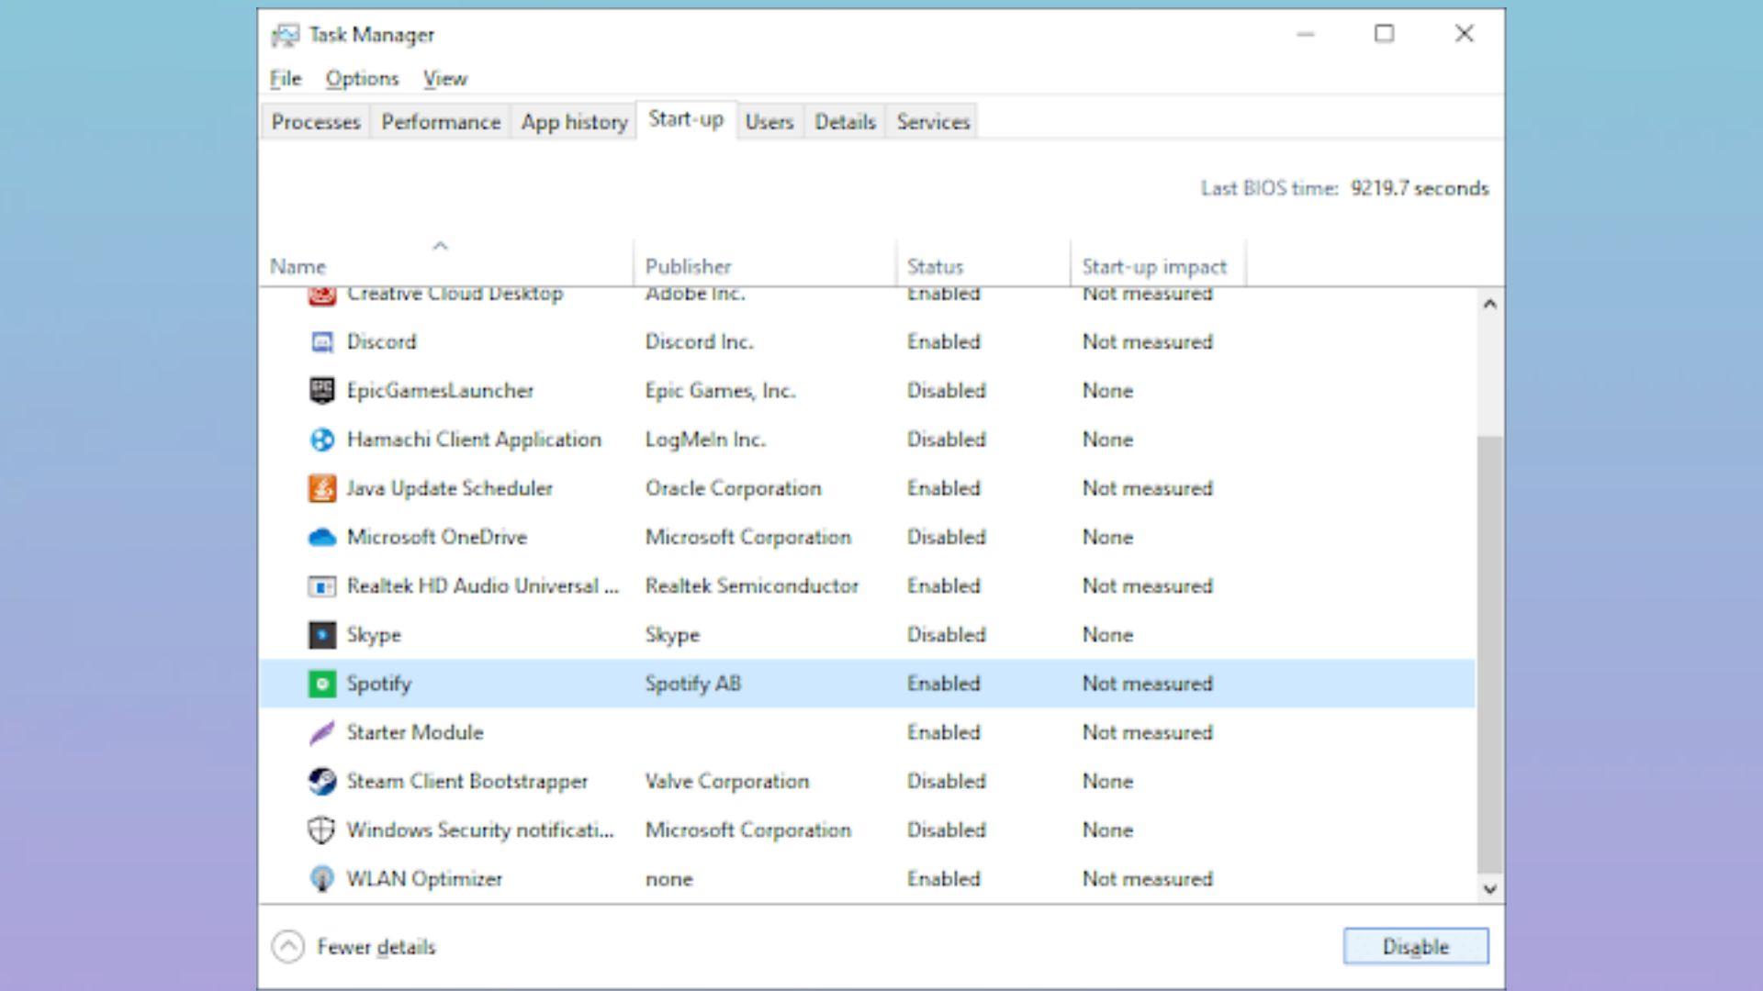
Task: Click the Spotify AB publisher cell
Action: pyautogui.click(x=693, y=684)
